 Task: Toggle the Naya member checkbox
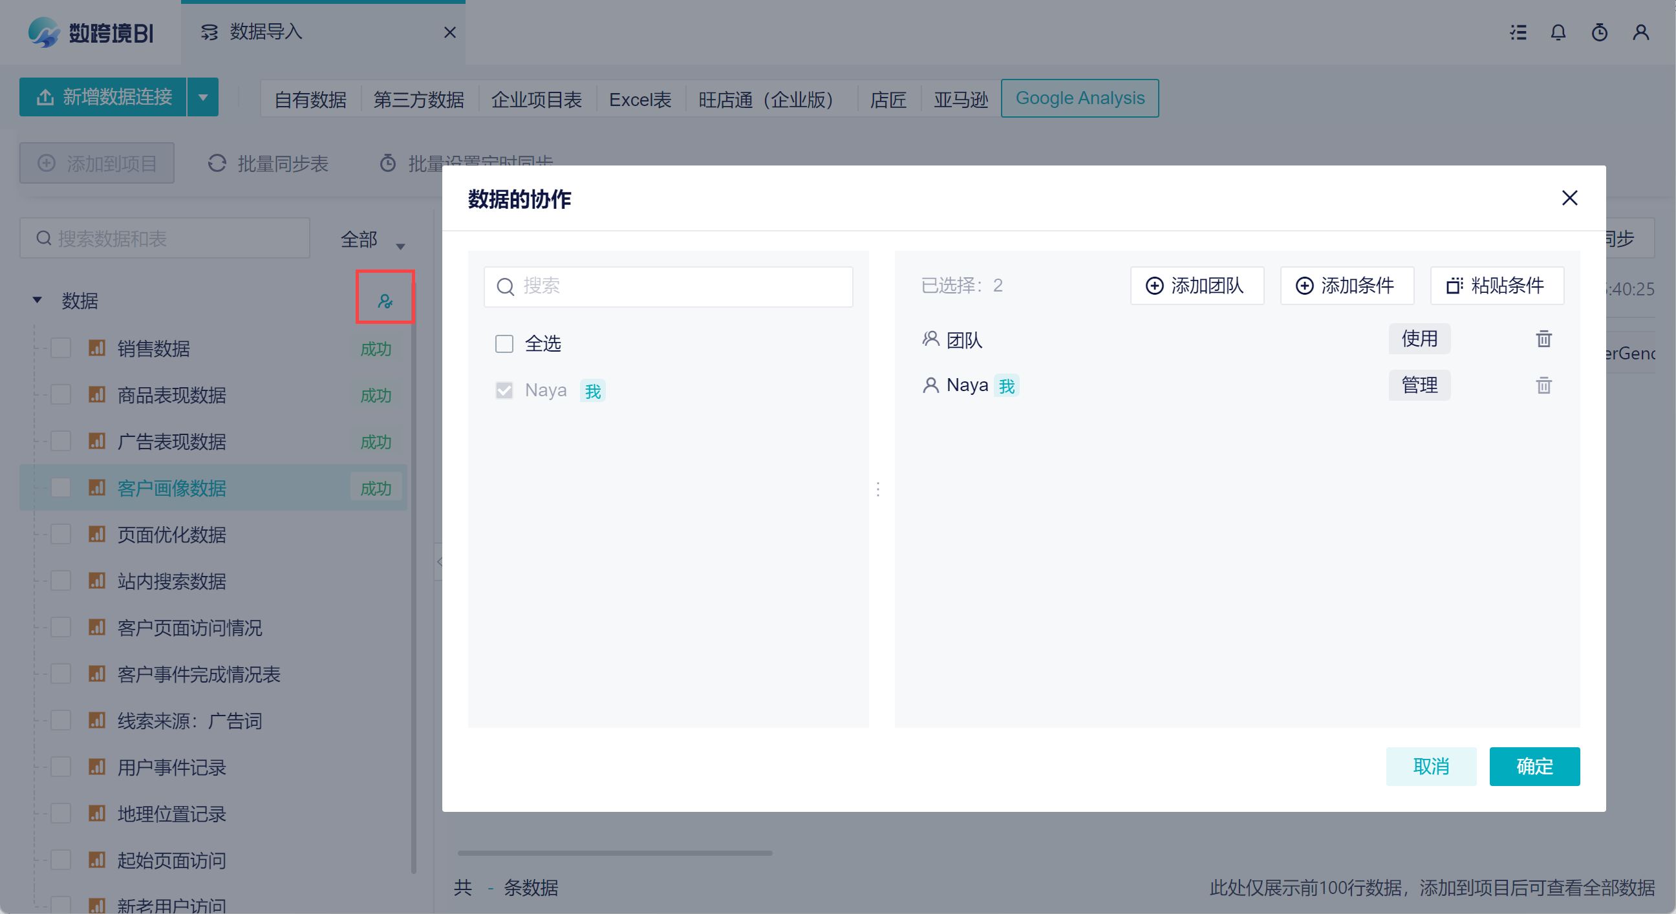pyautogui.click(x=504, y=390)
